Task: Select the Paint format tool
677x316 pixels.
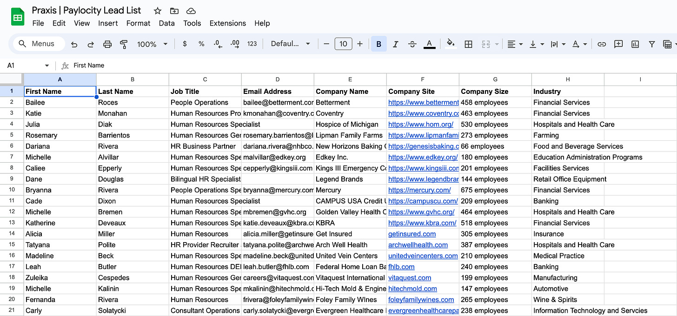Action: coord(124,44)
